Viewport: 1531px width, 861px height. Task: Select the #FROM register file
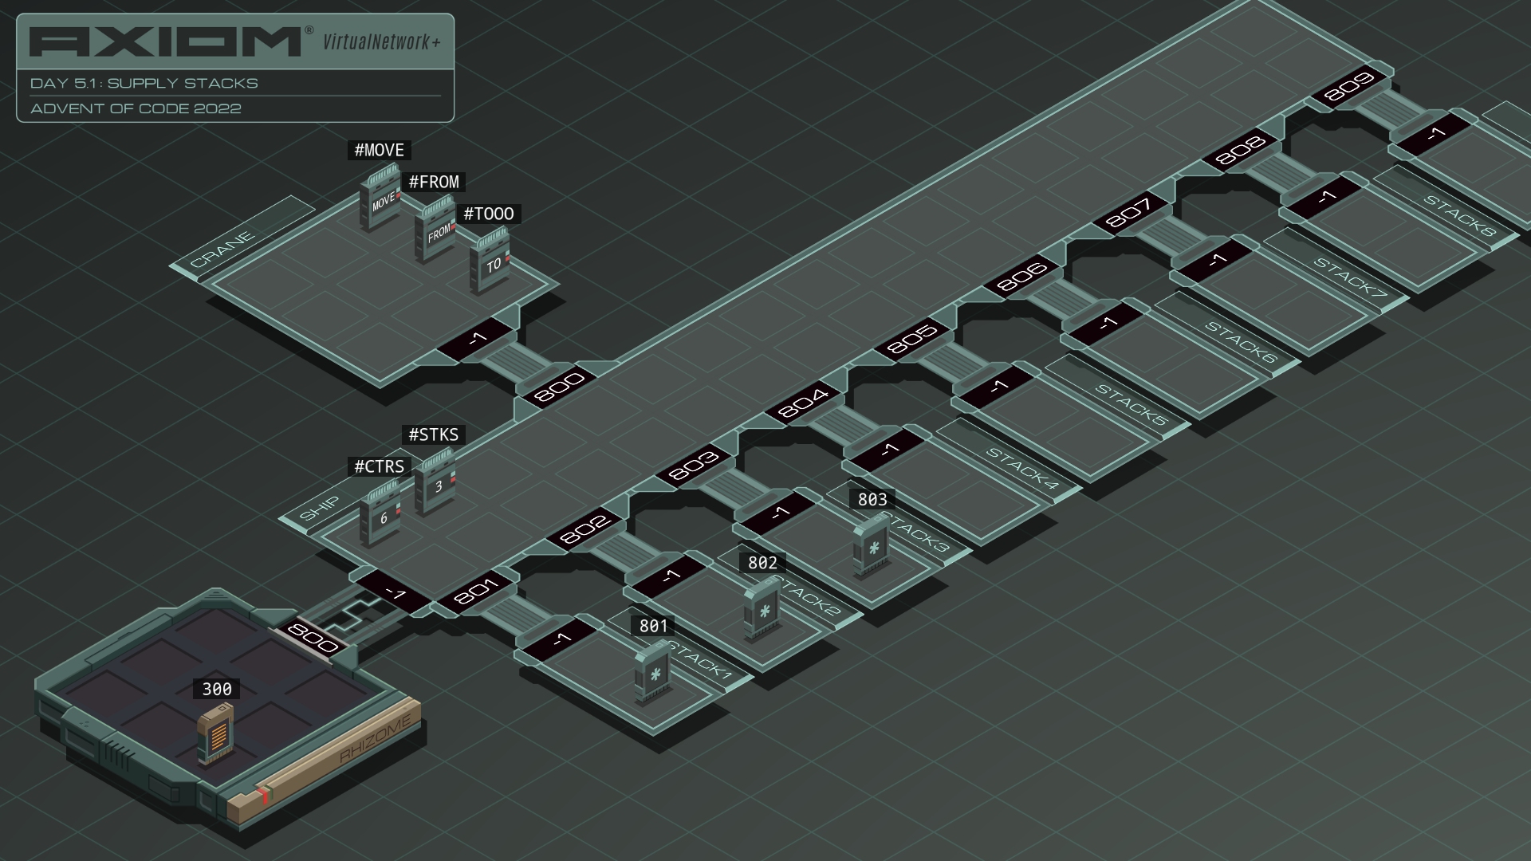point(435,230)
